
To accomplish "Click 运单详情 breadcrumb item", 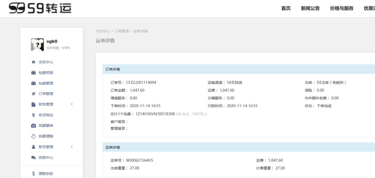I will [140, 31].
